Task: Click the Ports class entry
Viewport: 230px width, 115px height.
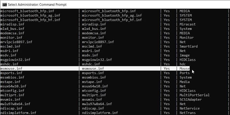Action: pos(185,73)
